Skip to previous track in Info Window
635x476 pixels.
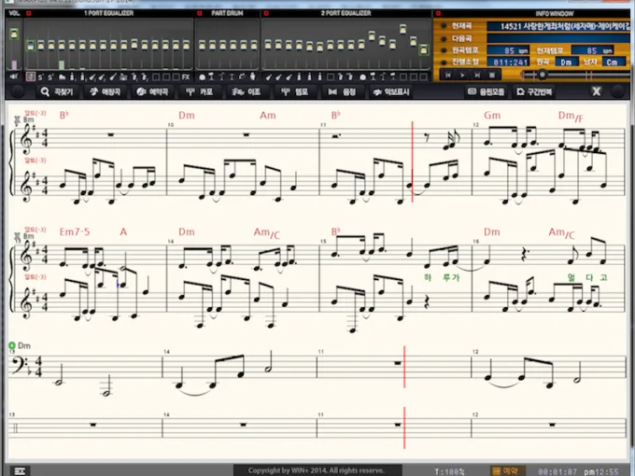[x=448, y=75]
